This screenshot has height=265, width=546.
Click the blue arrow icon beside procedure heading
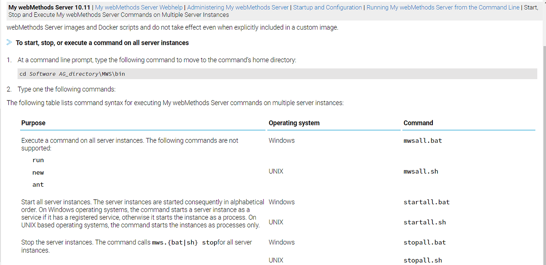click(x=9, y=42)
